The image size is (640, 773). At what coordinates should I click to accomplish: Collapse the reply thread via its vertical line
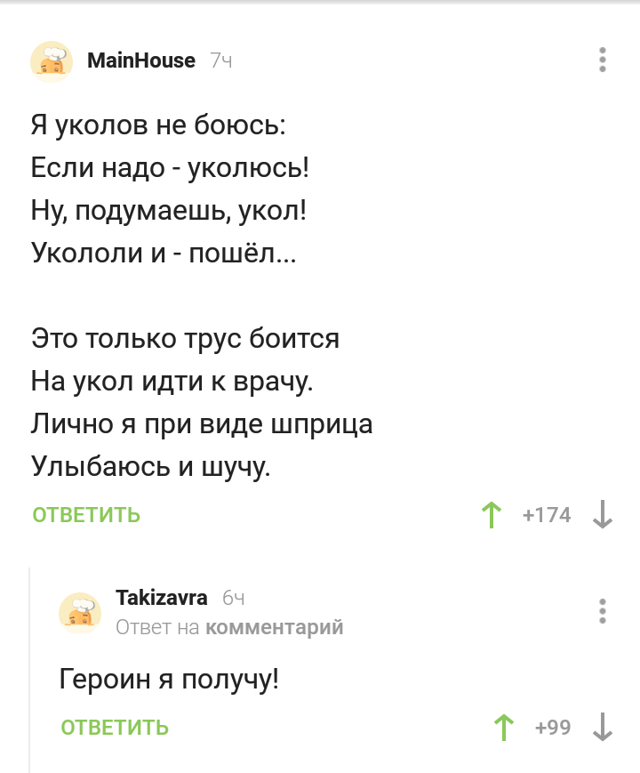tap(30, 667)
